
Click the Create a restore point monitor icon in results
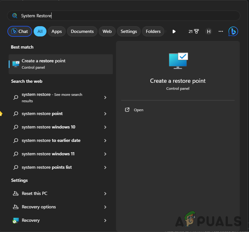(x=16, y=64)
